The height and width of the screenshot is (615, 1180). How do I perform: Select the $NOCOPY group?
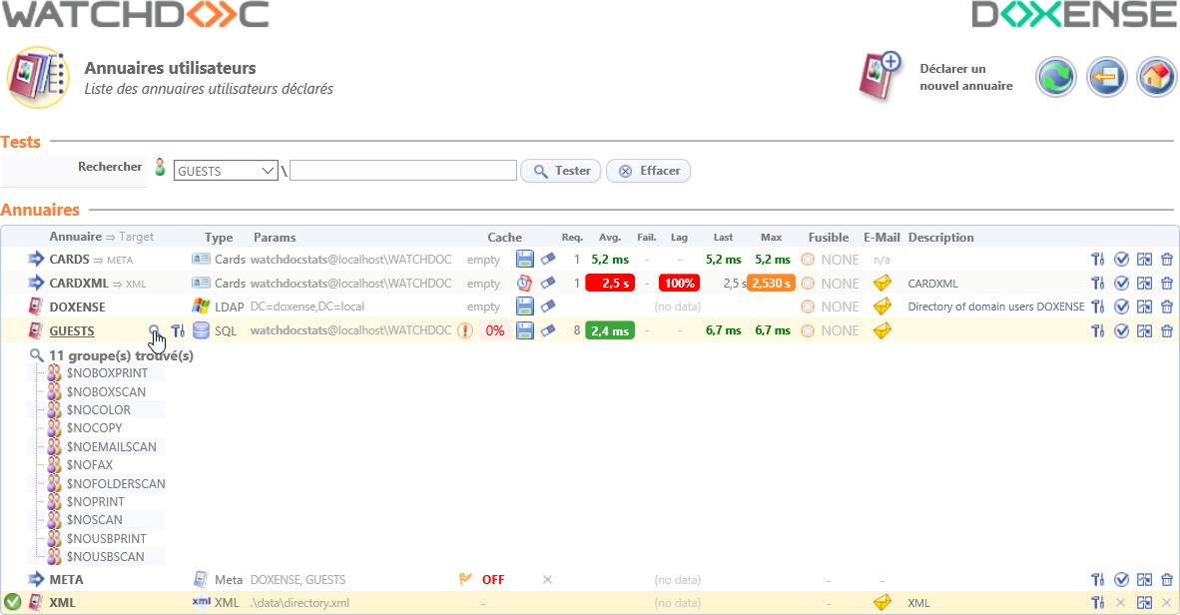tap(94, 428)
